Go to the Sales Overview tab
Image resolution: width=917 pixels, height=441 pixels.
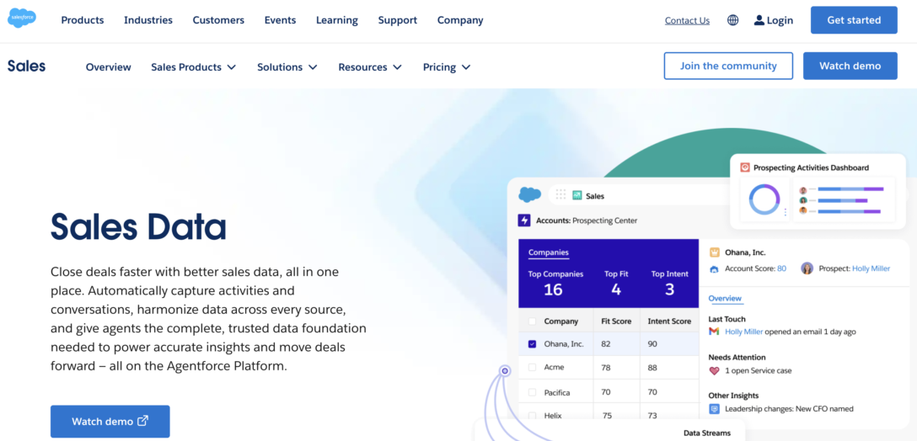click(x=108, y=67)
